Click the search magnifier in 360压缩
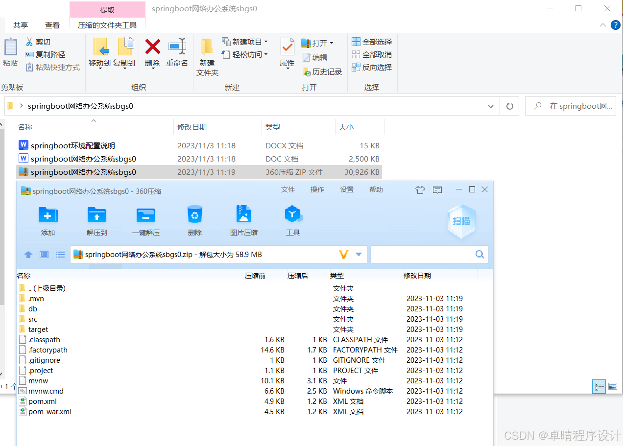 click(479, 254)
